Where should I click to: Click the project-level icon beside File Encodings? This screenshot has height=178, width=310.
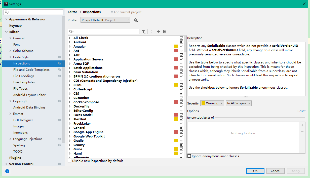(60, 76)
